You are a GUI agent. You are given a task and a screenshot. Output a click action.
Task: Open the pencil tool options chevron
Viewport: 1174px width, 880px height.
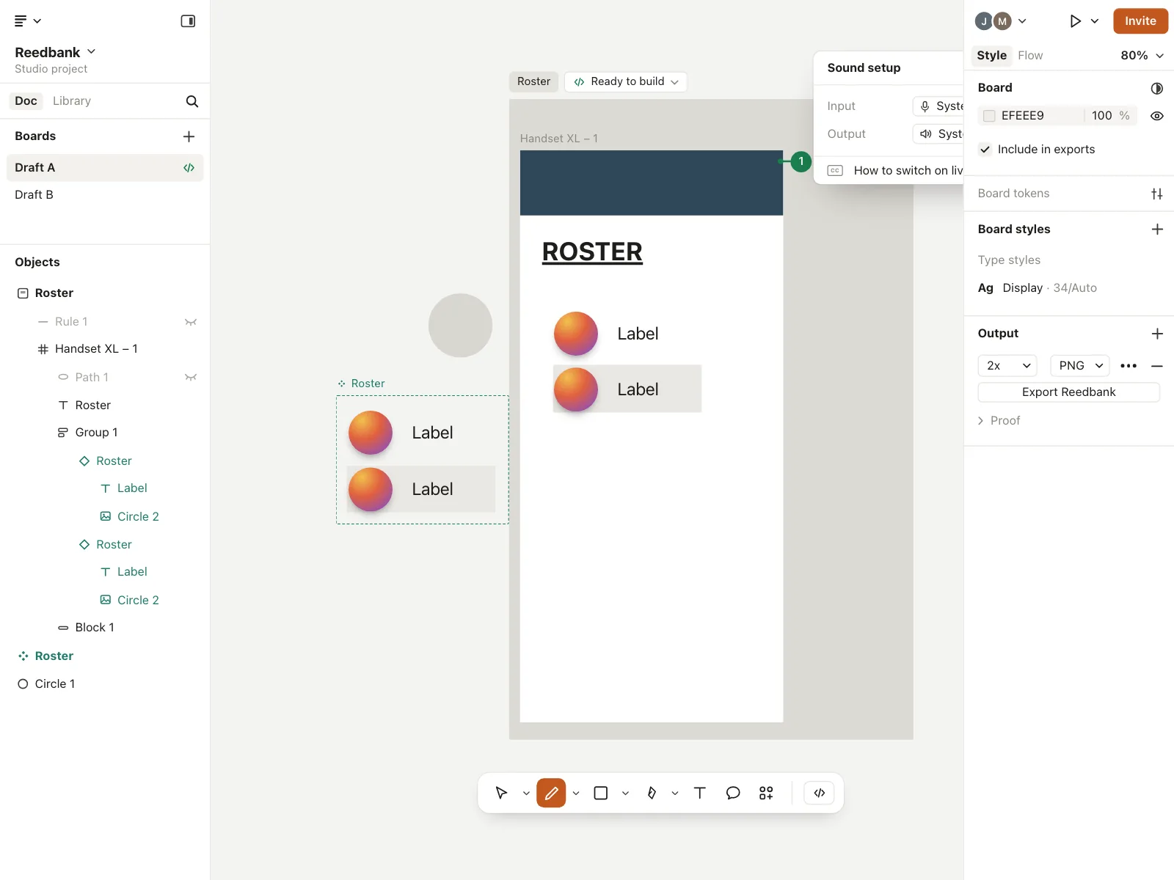pos(576,793)
